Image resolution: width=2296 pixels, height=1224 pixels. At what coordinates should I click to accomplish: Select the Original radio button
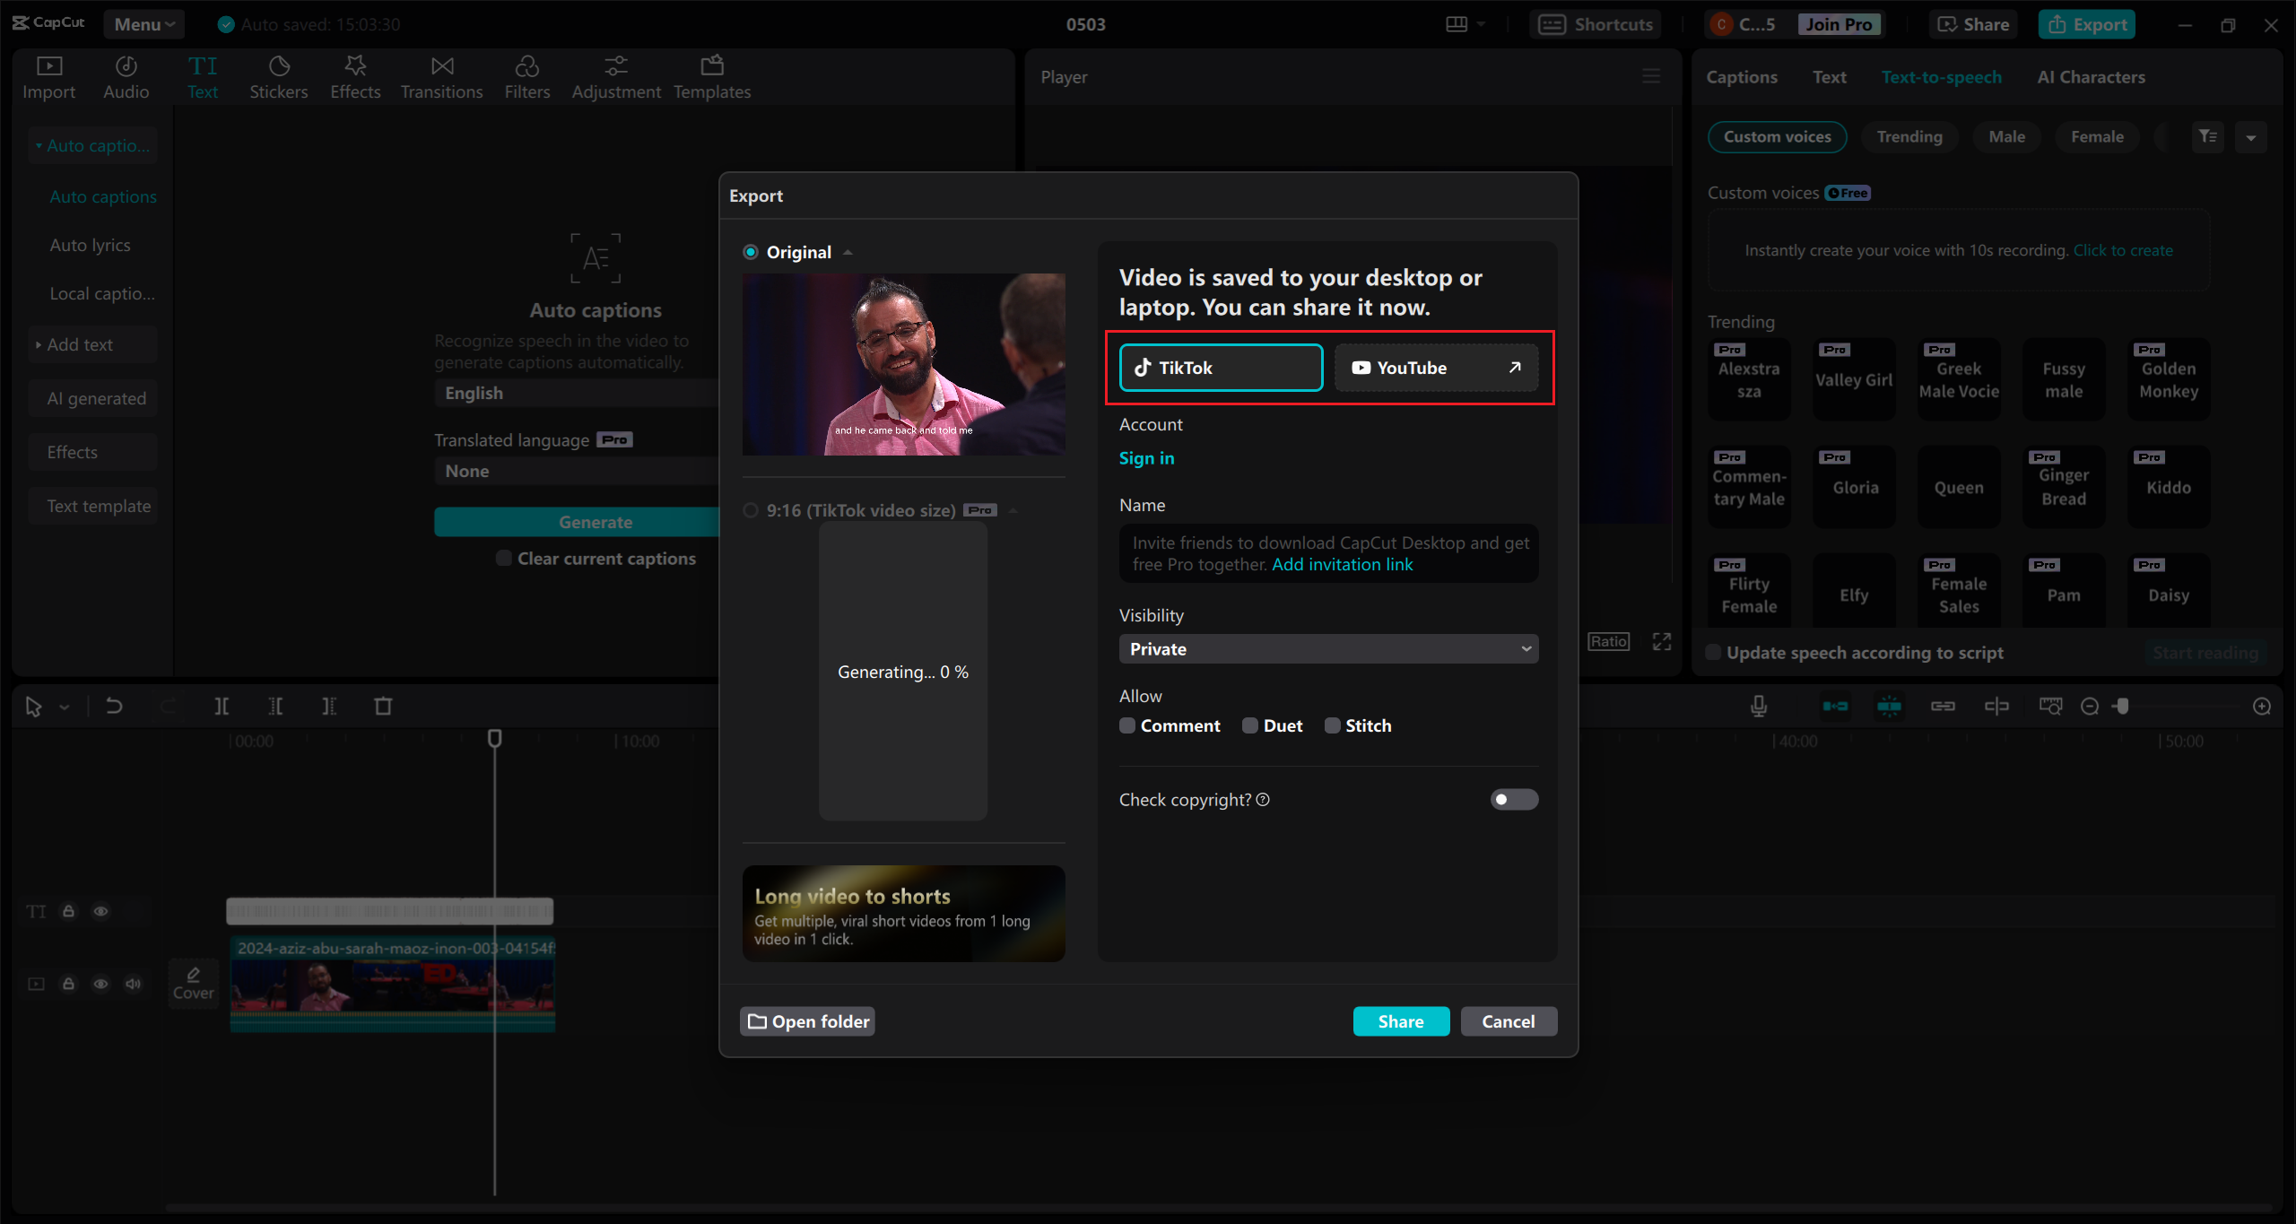pos(751,252)
